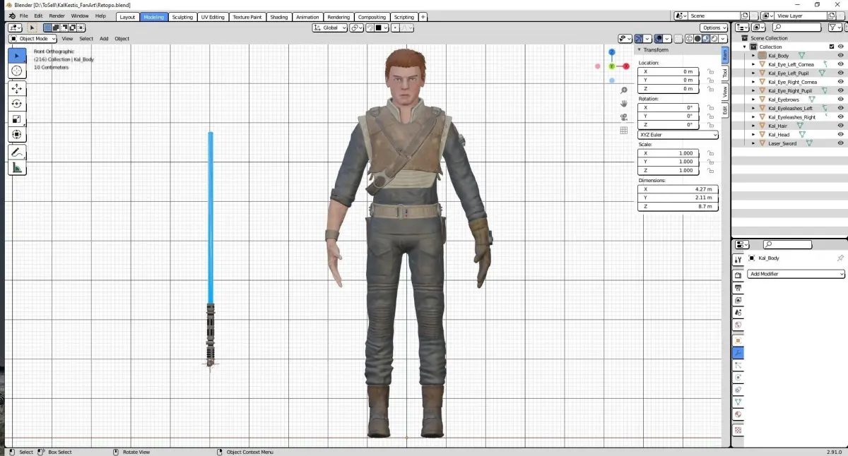Screen dimensions: 848x456
Task: Open the Add Modifier dropdown
Action: 796,274
